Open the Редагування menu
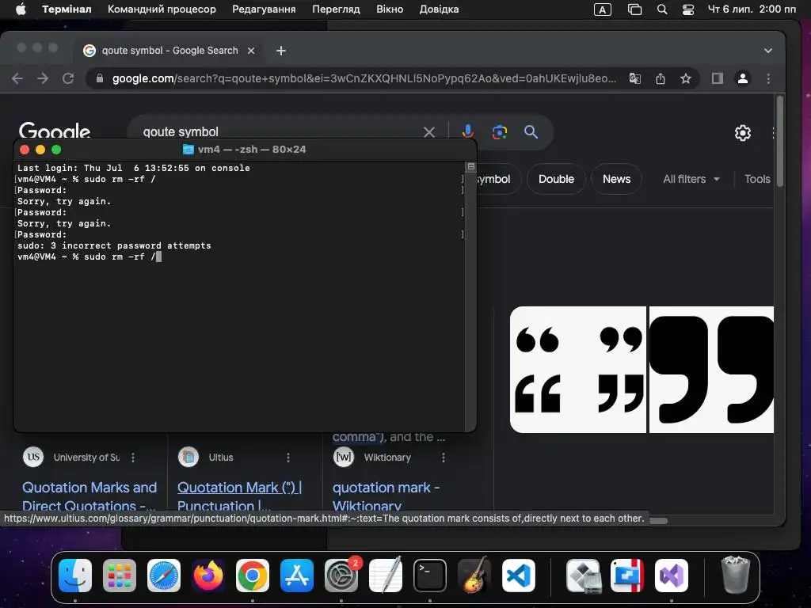 coord(264,9)
